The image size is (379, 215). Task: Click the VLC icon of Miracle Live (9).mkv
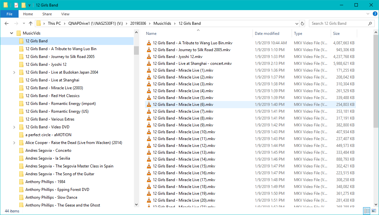click(x=149, y=125)
